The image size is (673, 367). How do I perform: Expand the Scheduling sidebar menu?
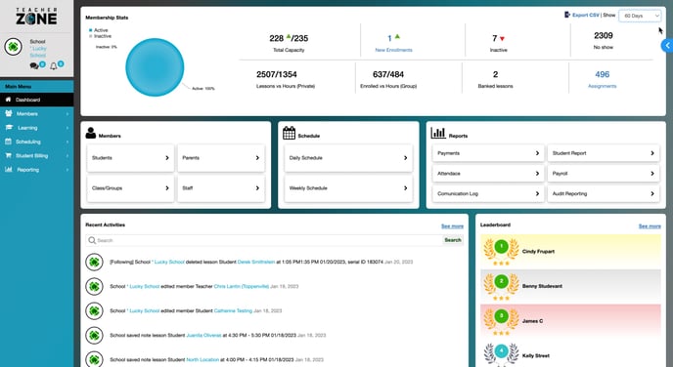pos(37,142)
